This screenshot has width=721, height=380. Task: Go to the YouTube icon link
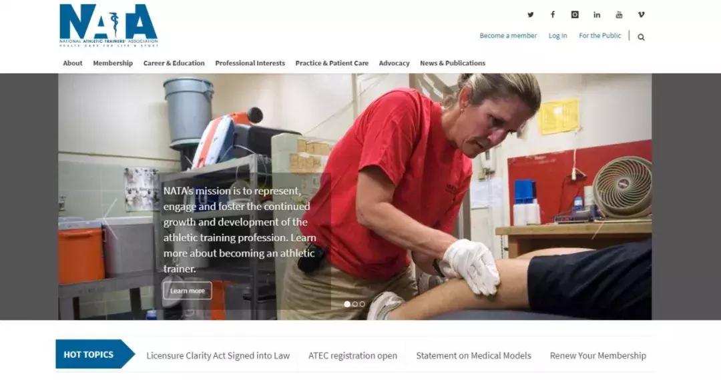[619, 15]
